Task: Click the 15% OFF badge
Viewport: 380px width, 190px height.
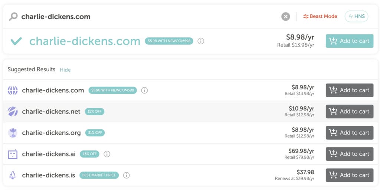Action: coord(95,112)
